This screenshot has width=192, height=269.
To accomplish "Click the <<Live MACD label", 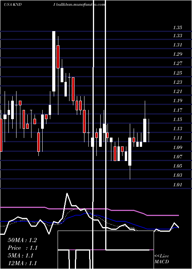I will 162,259.
